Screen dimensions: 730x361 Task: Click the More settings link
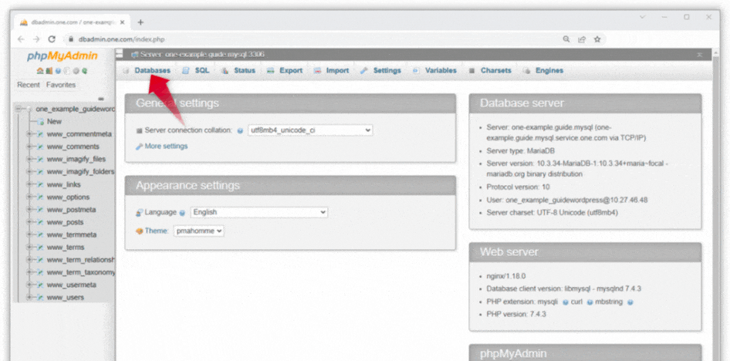(x=166, y=146)
